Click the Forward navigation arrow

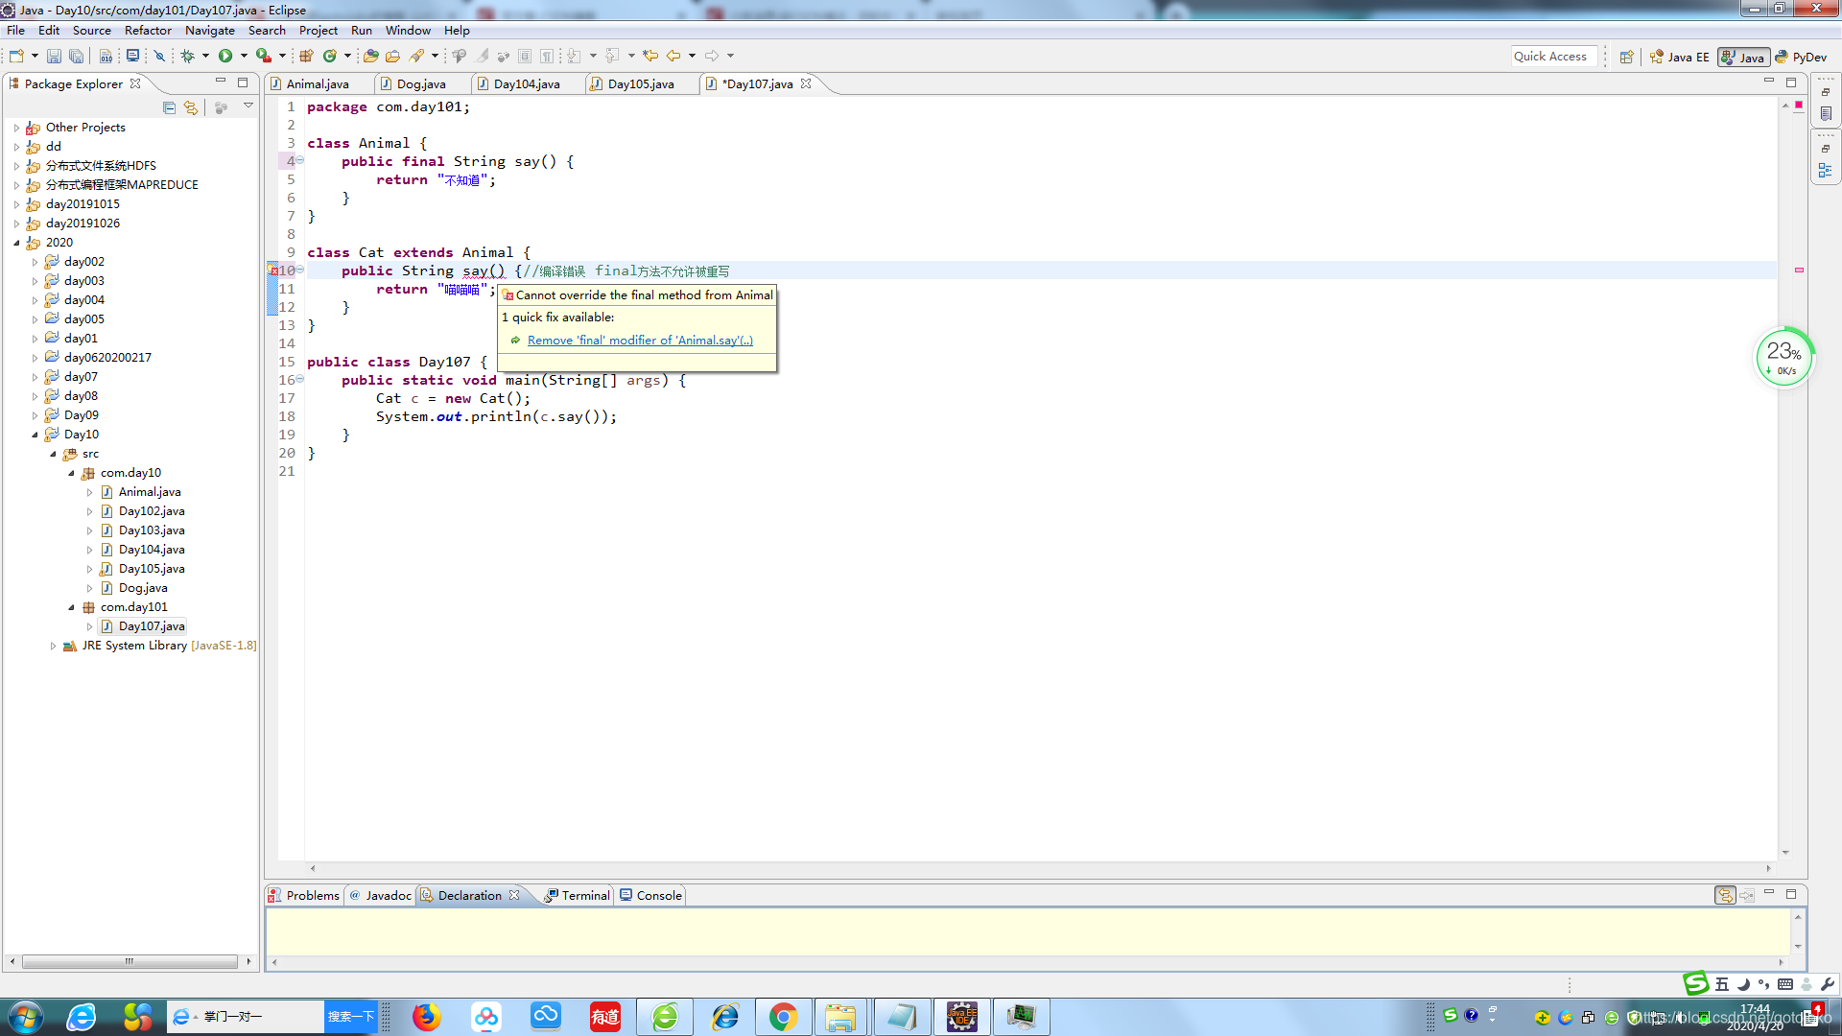pos(712,57)
